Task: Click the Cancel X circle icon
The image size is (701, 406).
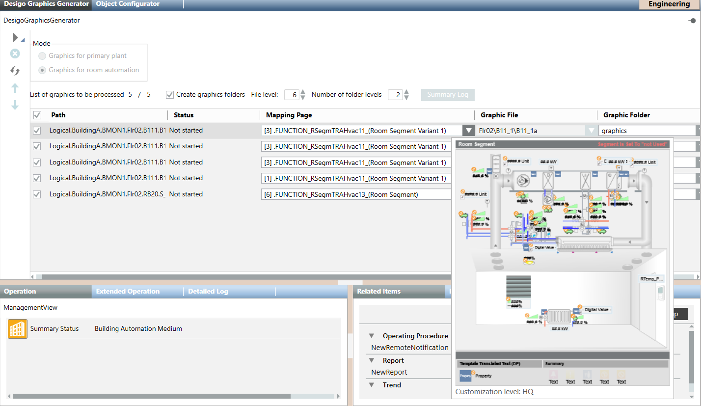Action: click(15, 54)
